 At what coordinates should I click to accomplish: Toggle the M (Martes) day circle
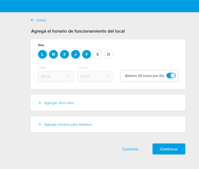click(x=53, y=55)
